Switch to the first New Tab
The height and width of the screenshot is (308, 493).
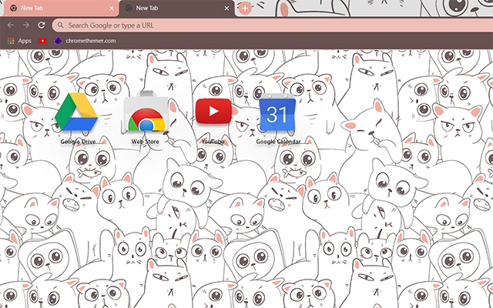point(60,8)
